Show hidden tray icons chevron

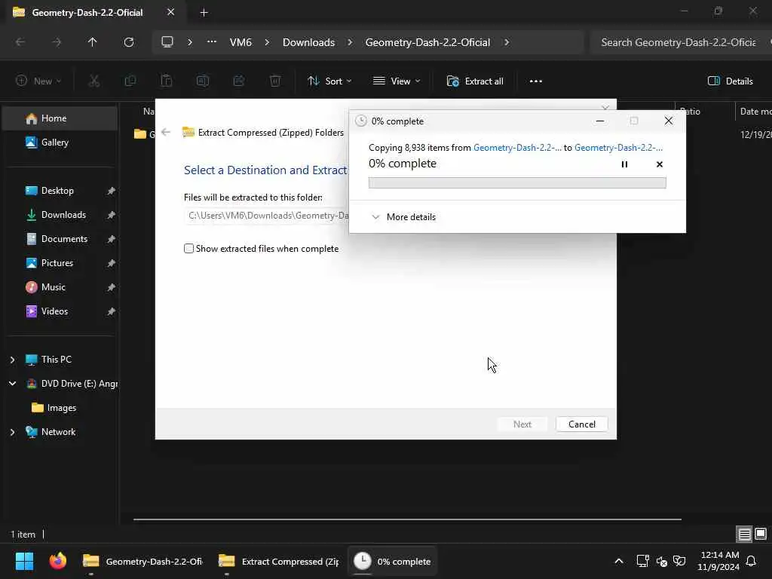pyautogui.click(x=619, y=561)
